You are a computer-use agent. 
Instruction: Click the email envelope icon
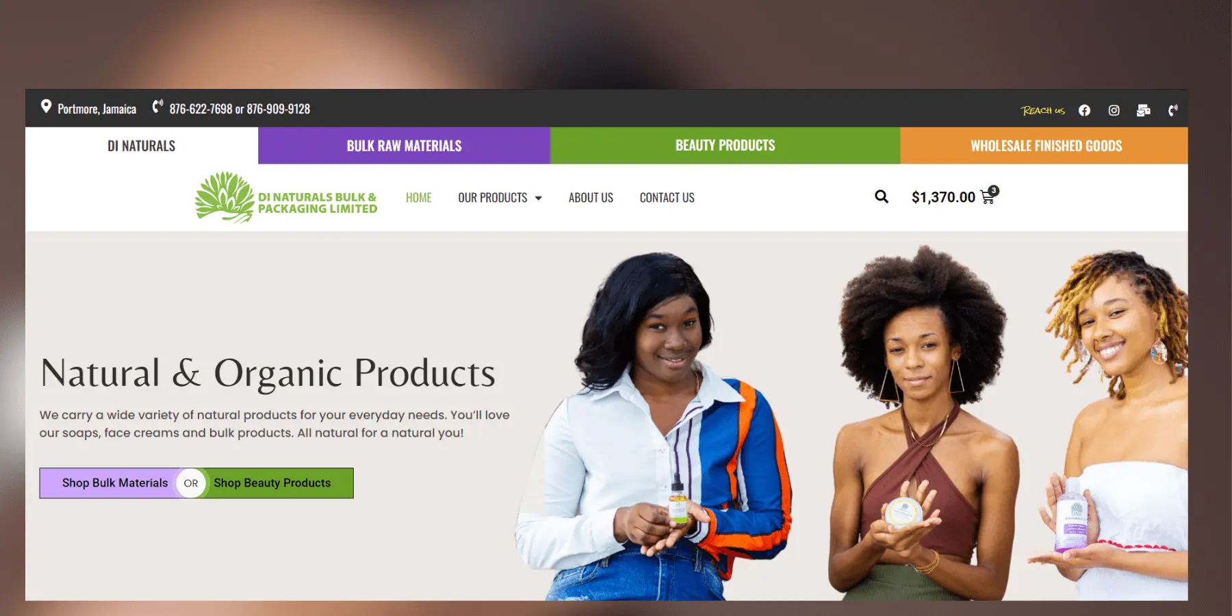pos(1143,110)
